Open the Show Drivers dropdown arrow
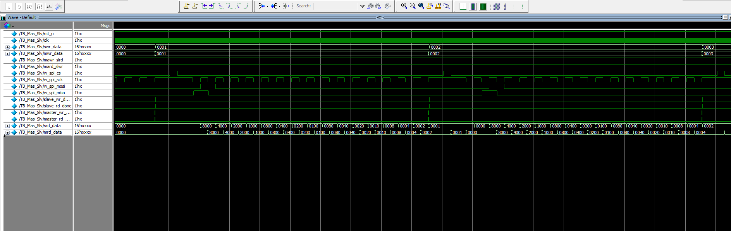 [267, 6]
